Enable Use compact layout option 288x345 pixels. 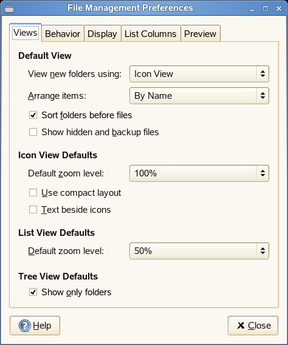coord(33,193)
